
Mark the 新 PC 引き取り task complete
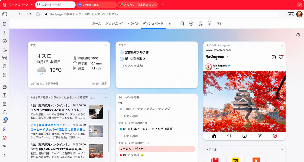[121, 59]
